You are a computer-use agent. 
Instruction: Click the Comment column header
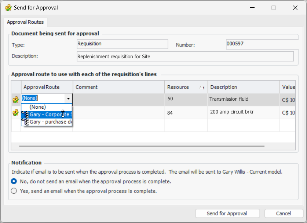(118, 87)
